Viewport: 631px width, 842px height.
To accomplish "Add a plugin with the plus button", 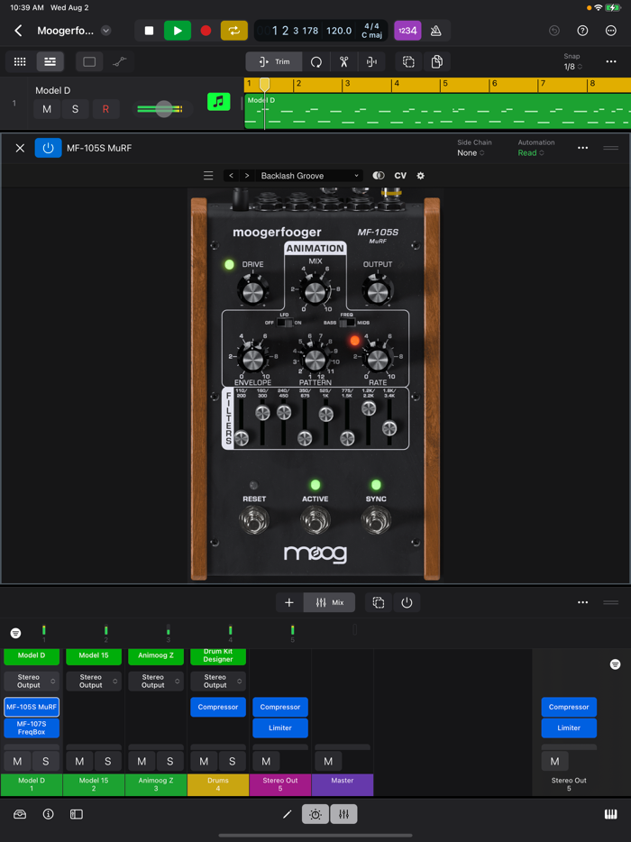I will click(289, 602).
